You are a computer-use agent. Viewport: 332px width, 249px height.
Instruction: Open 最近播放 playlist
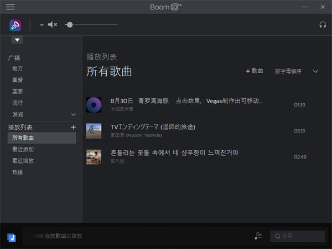click(x=23, y=161)
